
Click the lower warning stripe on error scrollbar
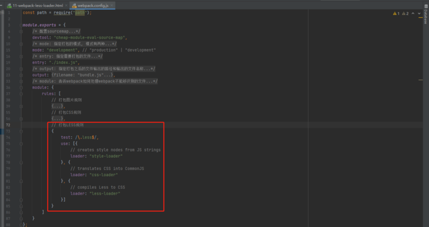coord(420,80)
